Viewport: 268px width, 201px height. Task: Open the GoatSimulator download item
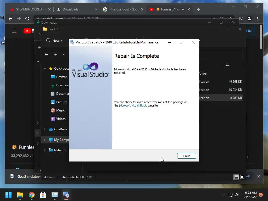[25, 176]
